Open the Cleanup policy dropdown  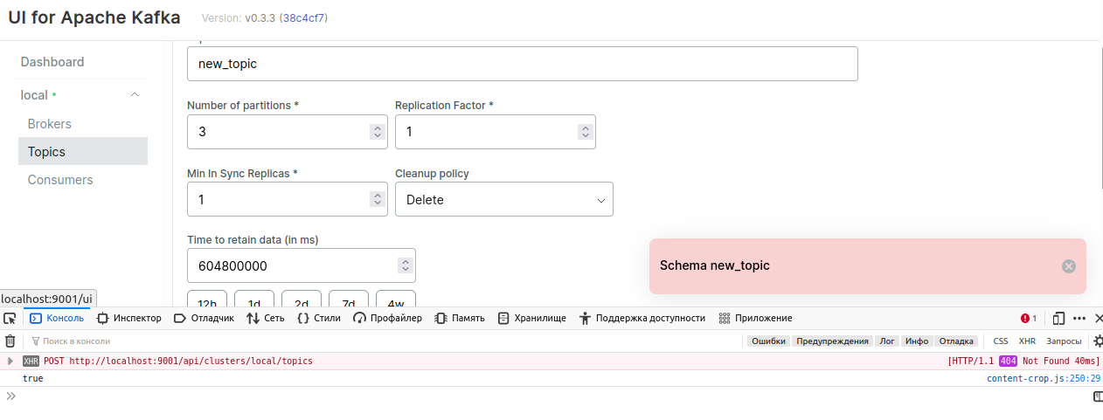[504, 199]
